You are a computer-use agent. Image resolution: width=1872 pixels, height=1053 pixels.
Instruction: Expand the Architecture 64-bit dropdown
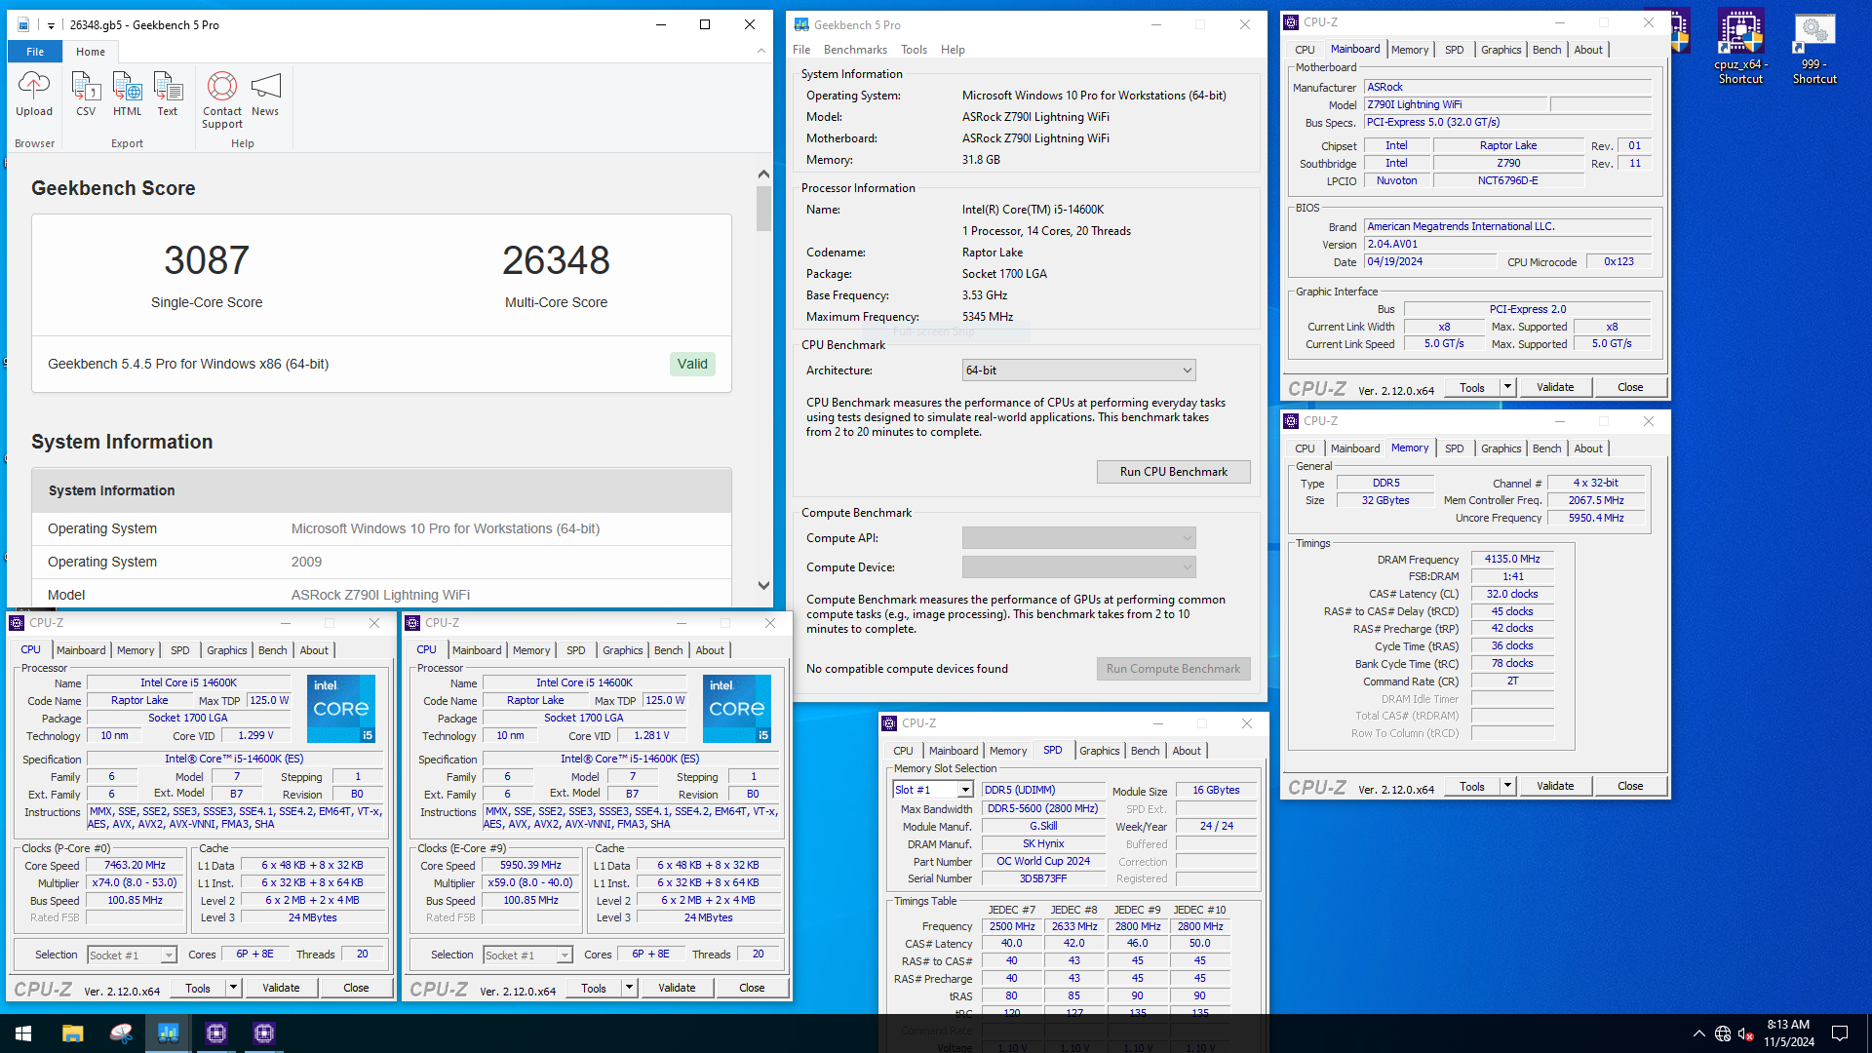coord(1078,370)
